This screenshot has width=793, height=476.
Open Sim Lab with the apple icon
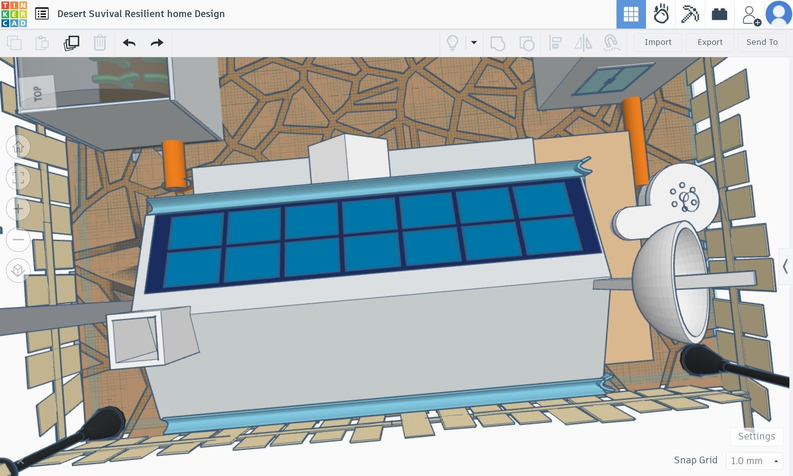coord(661,14)
